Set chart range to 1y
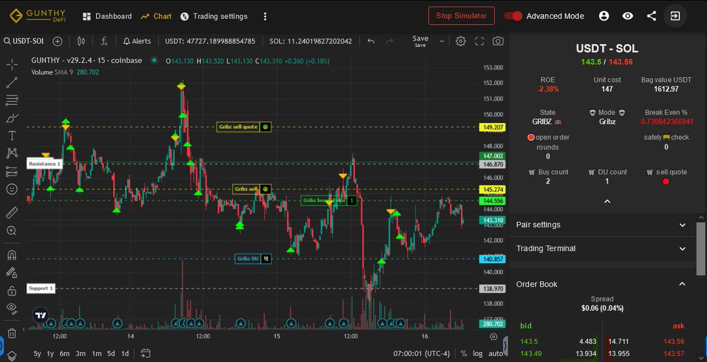The height and width of the screenshot is (362, 707). [51, 354]
